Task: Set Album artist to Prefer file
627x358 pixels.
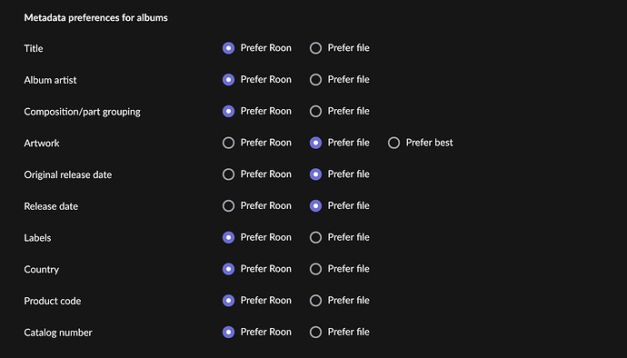Action: [315, 80]
